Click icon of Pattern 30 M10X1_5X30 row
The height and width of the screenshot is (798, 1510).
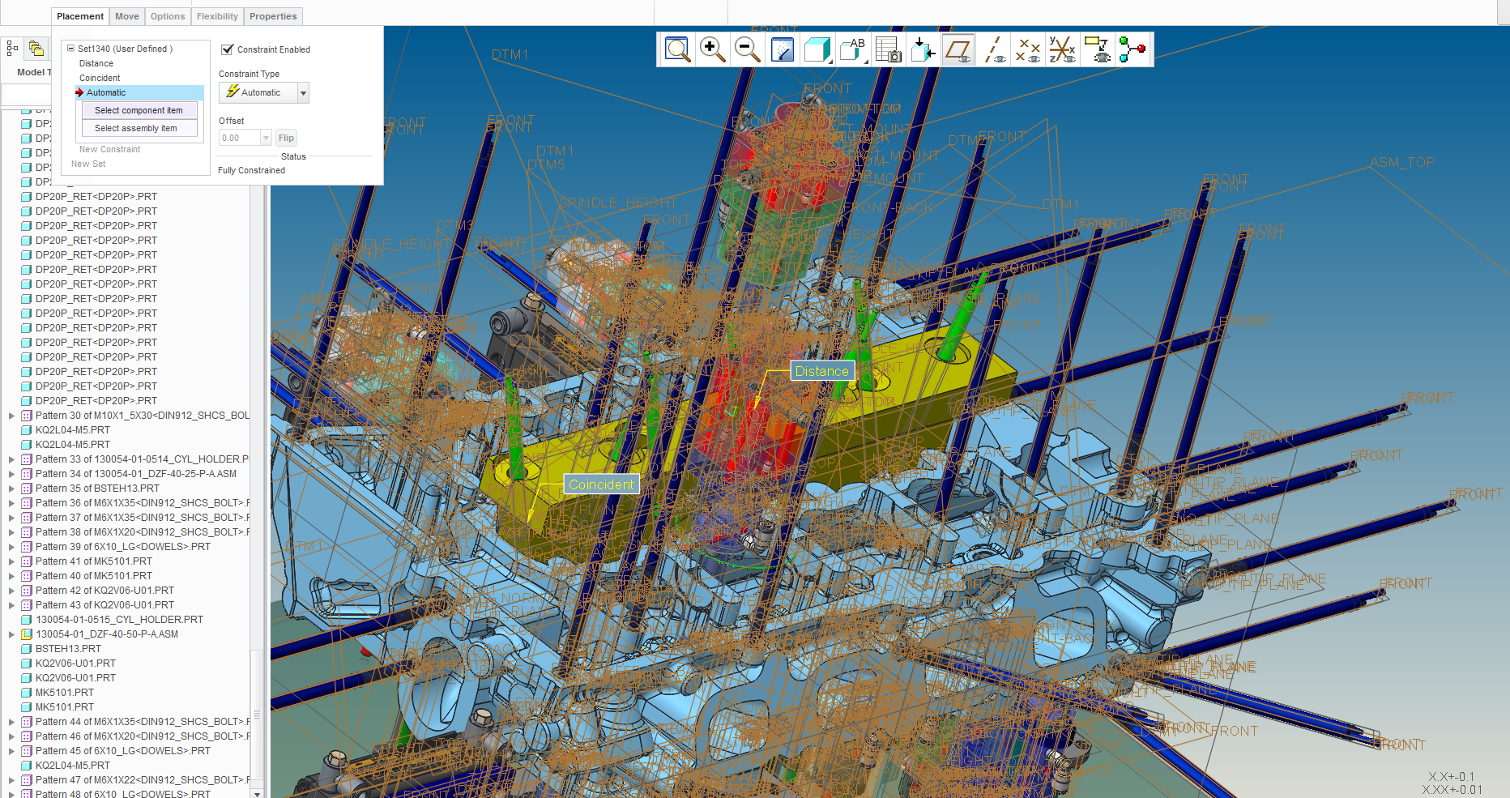pyautogui.click(x=27, y=416)
